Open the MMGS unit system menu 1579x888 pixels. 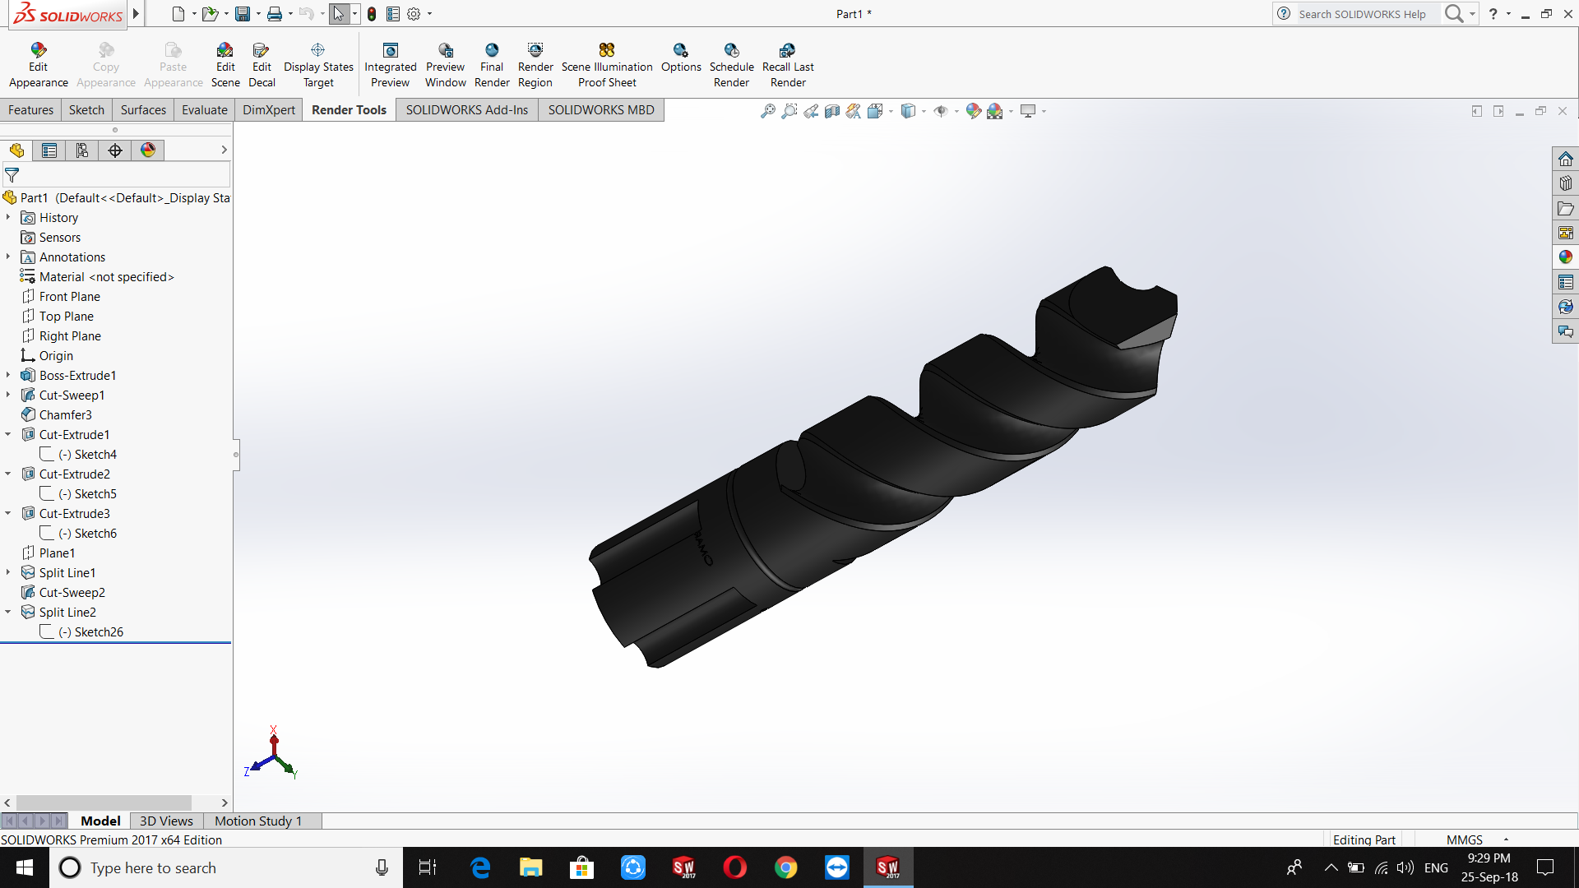click(x=1477, y=839)
